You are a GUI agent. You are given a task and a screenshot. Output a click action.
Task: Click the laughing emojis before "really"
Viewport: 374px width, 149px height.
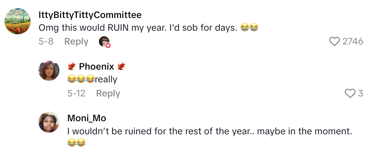[81, 79]
